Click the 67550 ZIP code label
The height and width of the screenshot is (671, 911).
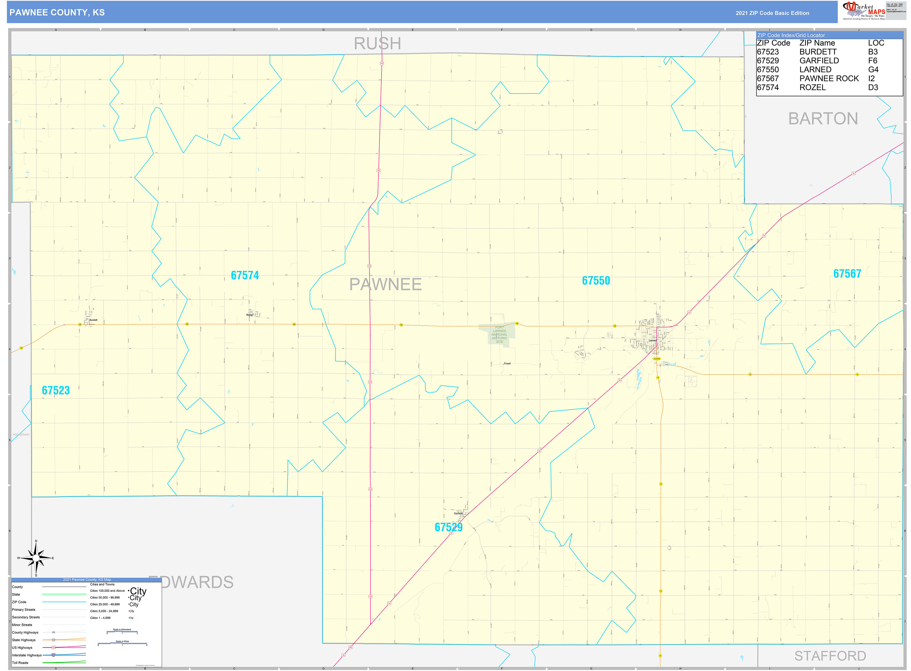click(596, 281)
